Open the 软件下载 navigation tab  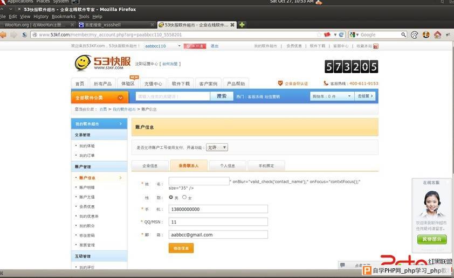click(x=181, y=84)
